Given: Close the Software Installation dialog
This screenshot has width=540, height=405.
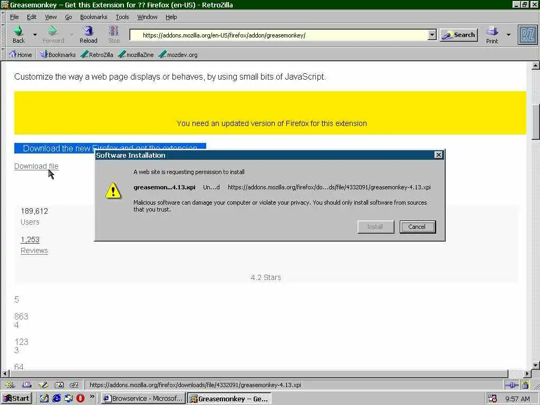Looking at the screenshot, I should point(438,155).
